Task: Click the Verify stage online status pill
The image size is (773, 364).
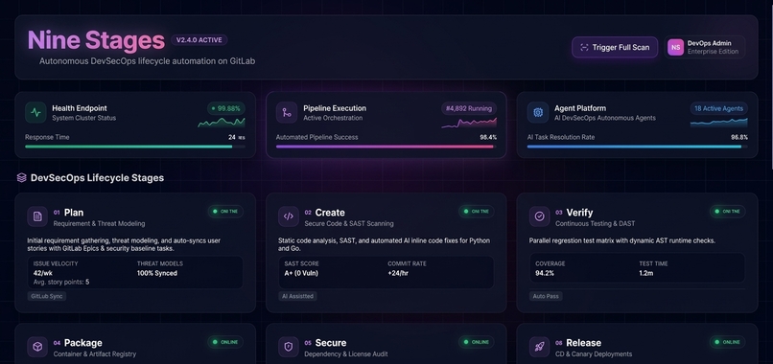Action: [x=728, y=212]
